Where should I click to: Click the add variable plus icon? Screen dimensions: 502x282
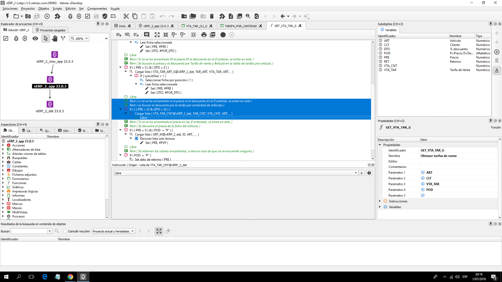coord(497,52)
